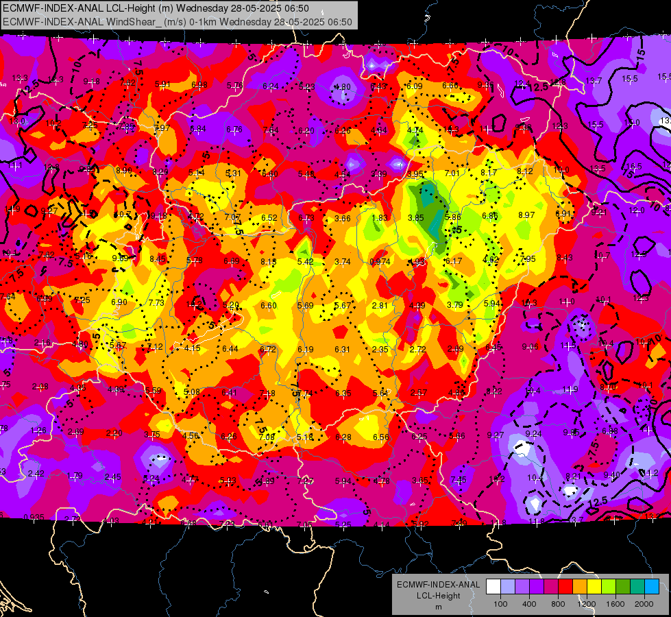This screenshot has height=617, width=671.
Task: Click the wind shear value 6.56
Action: pos(381,437)
